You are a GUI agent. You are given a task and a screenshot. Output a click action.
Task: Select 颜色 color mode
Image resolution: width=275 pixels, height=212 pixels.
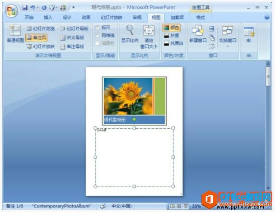tap(172, 27)
